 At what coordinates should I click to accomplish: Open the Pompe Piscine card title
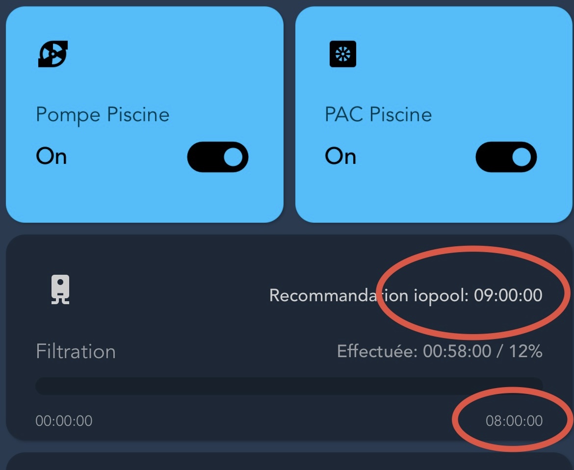pyautogui.click(x=103, y=115)
